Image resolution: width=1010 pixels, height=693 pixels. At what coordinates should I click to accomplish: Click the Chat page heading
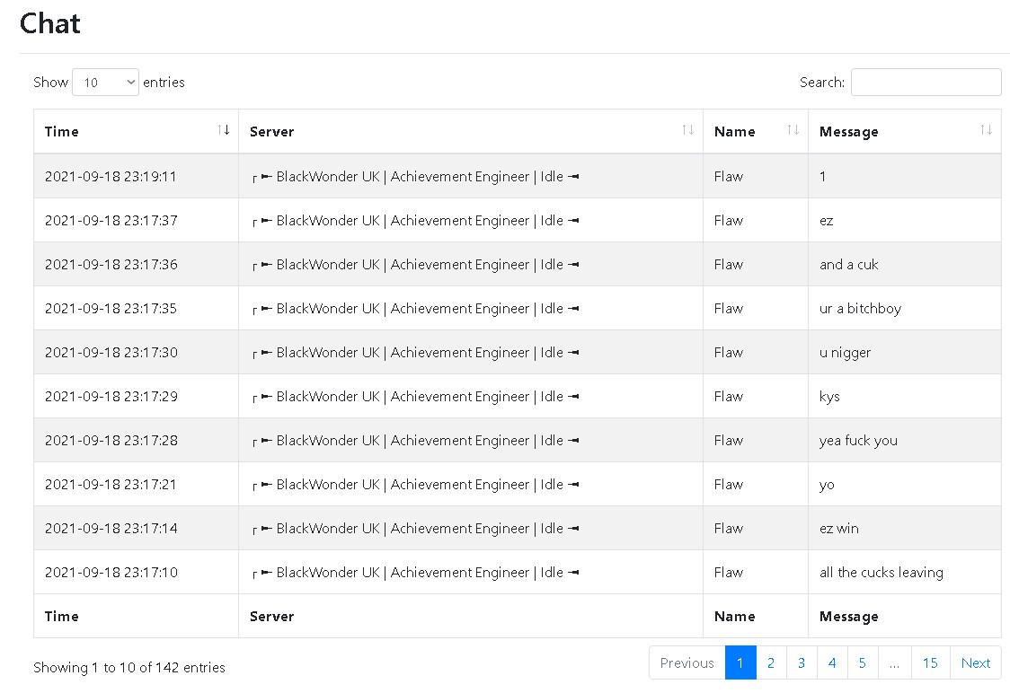(x=50, y=24)
